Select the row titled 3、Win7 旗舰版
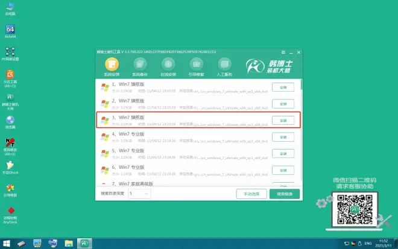 coord(198,120)
